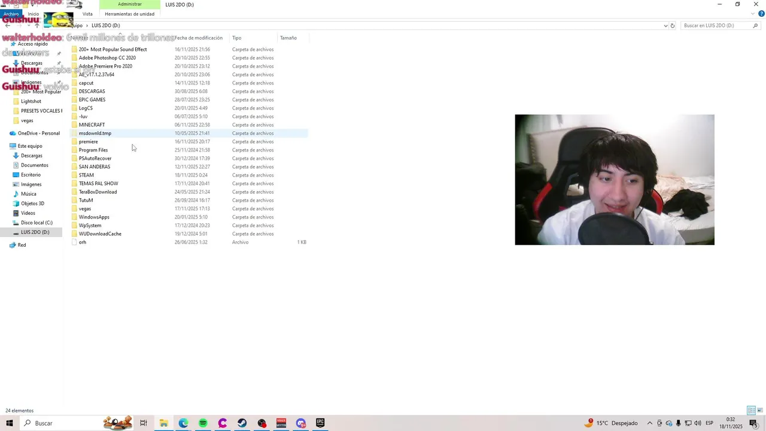Launch Microsoft Edge from the taskbar
The height and width of the screenshot is (431, 766).
pos(183,423)
